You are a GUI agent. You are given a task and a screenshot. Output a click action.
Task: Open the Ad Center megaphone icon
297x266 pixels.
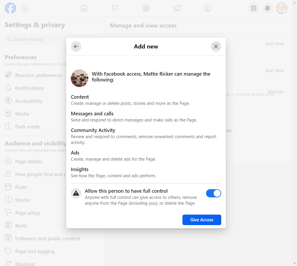[177, 8]
